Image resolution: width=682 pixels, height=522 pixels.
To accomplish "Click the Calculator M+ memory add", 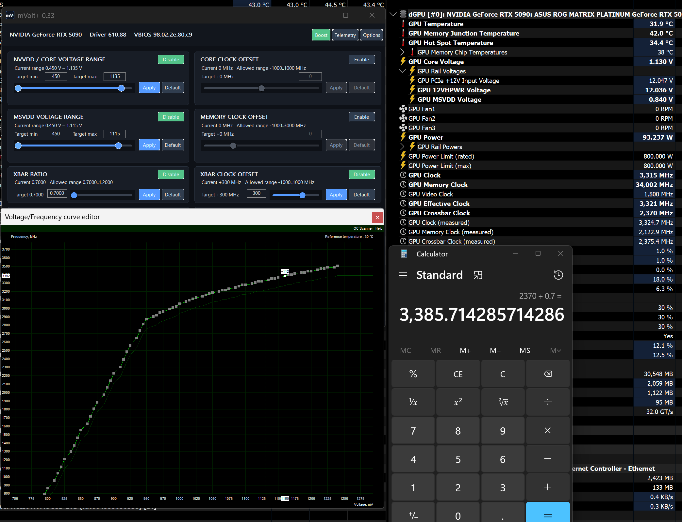I will tap(465, 351).
